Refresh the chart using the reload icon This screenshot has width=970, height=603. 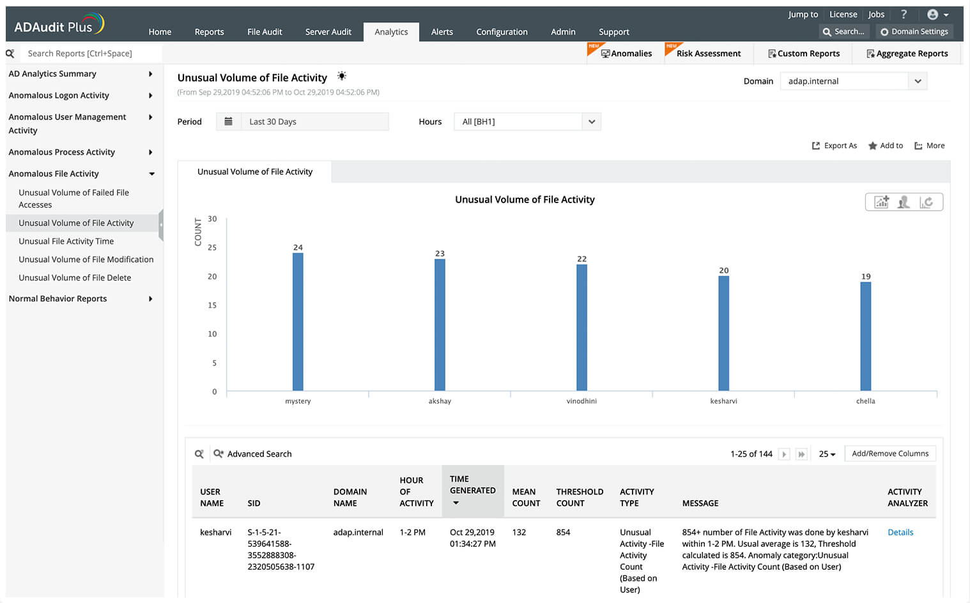(x=927, y=201)
